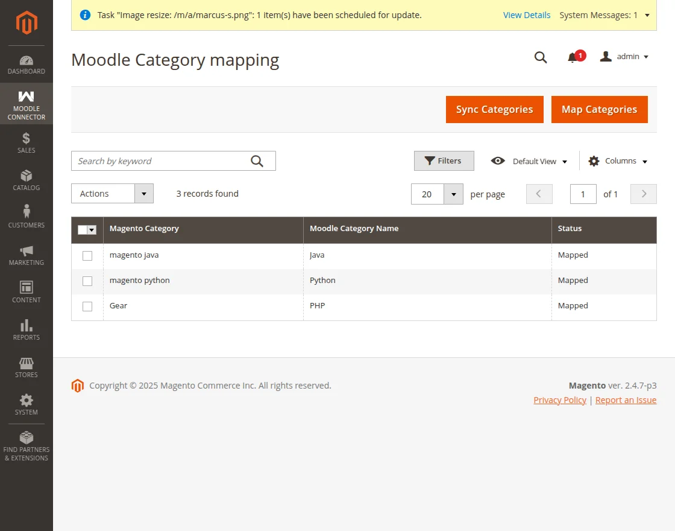Open the Catalog sidebar menu
The width and height of the screenshot is (675, 531).
coord(27,180)
